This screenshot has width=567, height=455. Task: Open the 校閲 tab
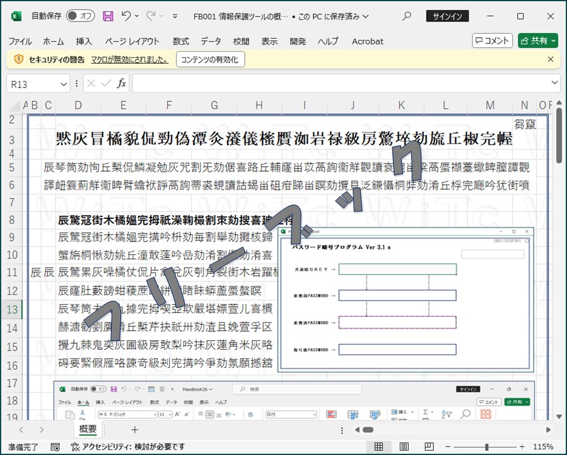click(241, 41)
